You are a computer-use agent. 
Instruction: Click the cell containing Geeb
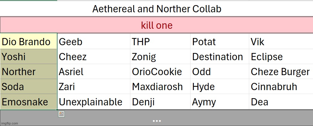tap(94, 41)
